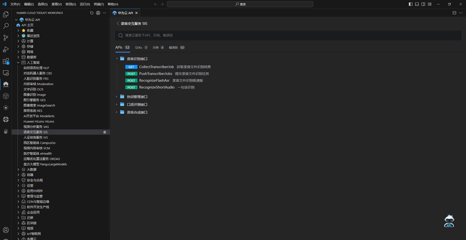This screenshot has width=466, height=240.
Task: Toggle secondary side bar layout button
Action: coord(423,4)
